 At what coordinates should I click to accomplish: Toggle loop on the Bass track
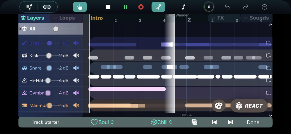point(268,43)
